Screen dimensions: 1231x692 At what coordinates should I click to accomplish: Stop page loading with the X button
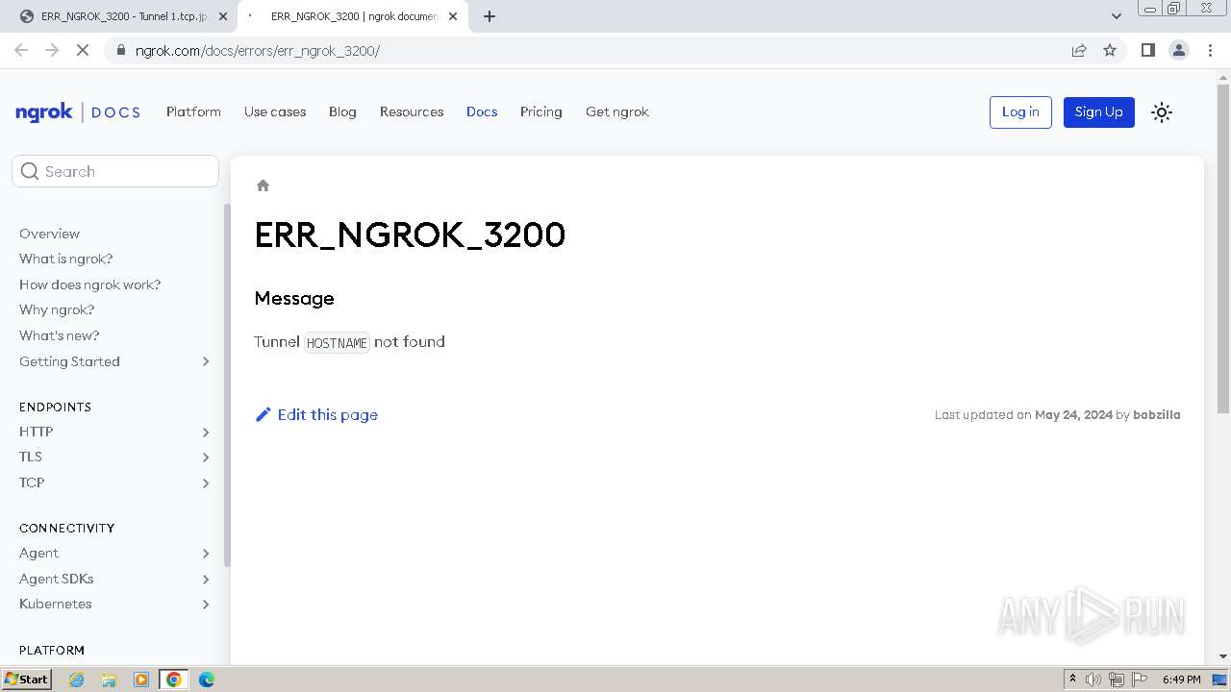point(83,50)
